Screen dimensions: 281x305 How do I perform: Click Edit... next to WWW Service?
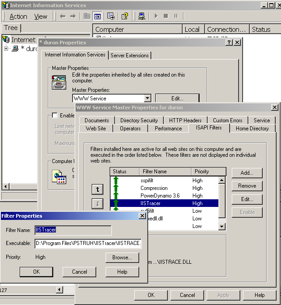pyautogui.click(x=177, y=98)
